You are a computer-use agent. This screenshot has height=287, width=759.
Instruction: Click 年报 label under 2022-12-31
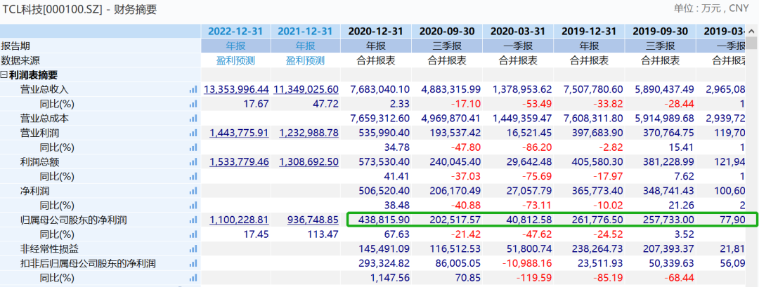pos(235,46)
